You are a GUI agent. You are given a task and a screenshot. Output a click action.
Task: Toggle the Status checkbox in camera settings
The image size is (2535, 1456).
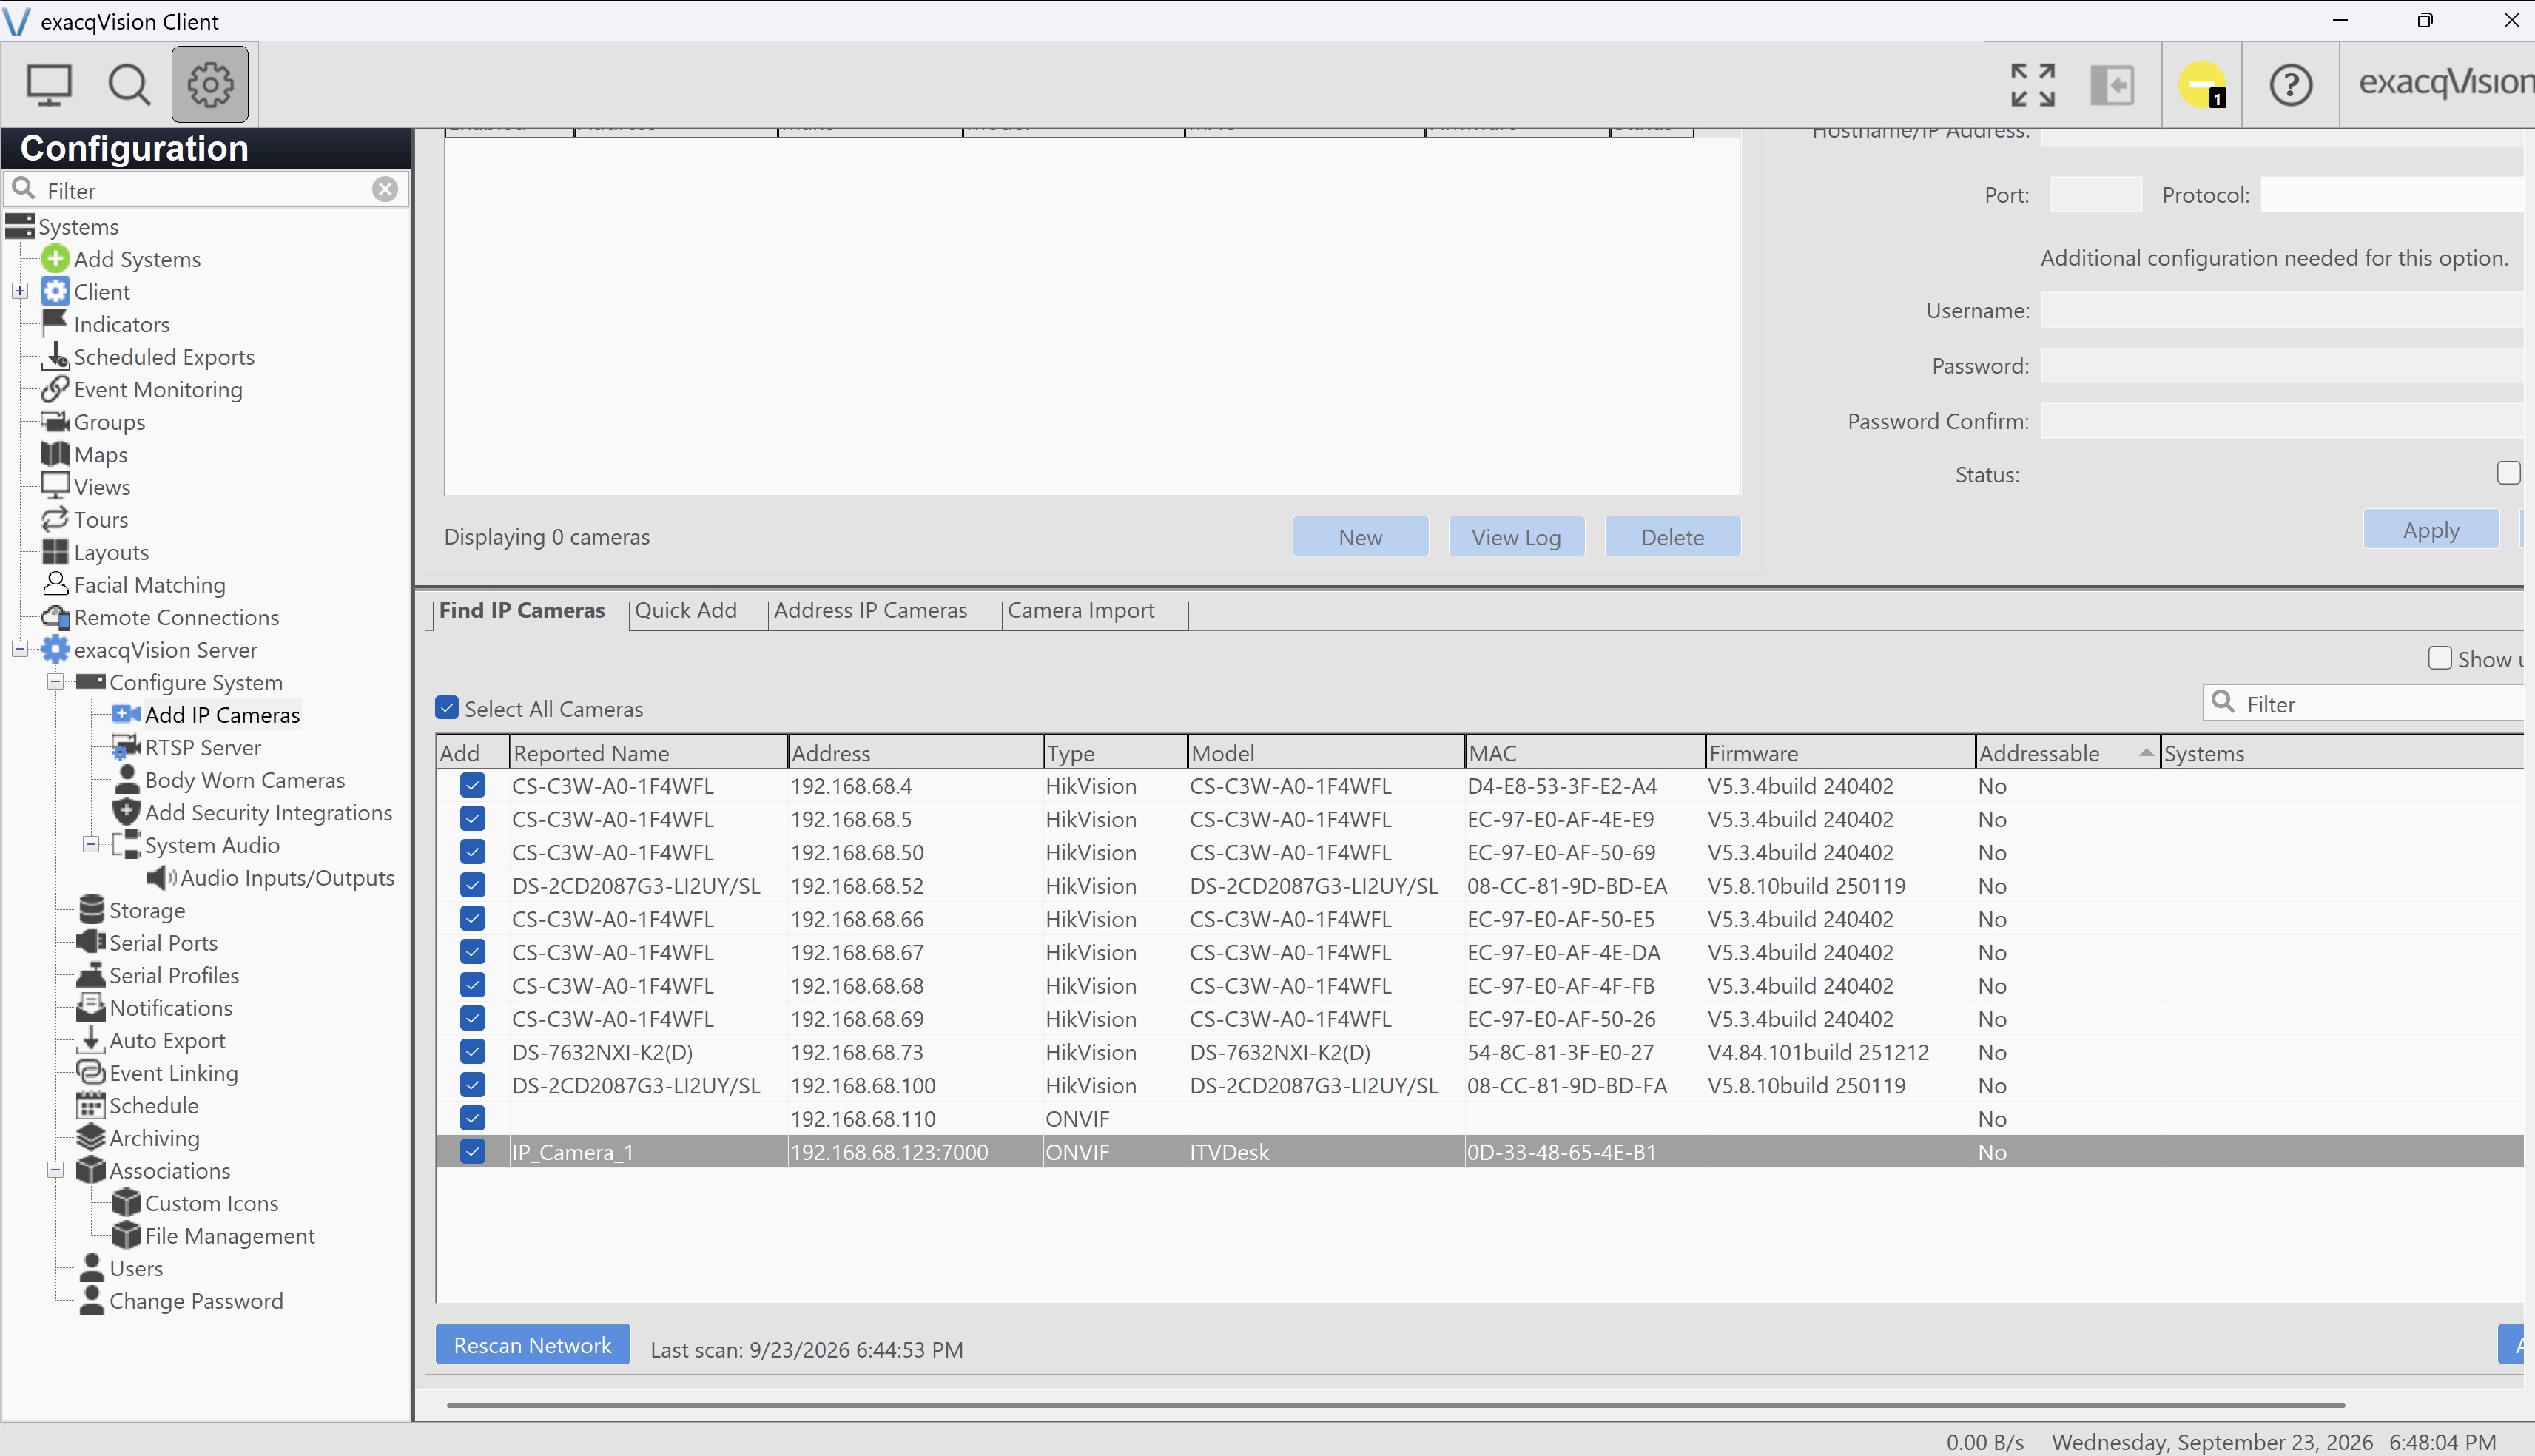click(2508, 473)
